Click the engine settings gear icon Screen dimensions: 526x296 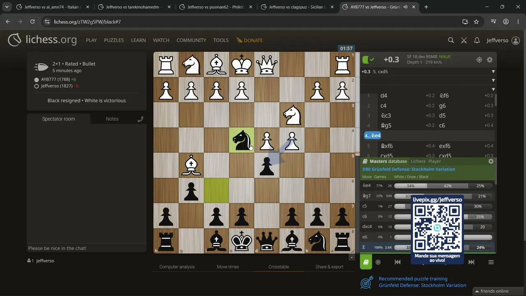tap(489, 60)
